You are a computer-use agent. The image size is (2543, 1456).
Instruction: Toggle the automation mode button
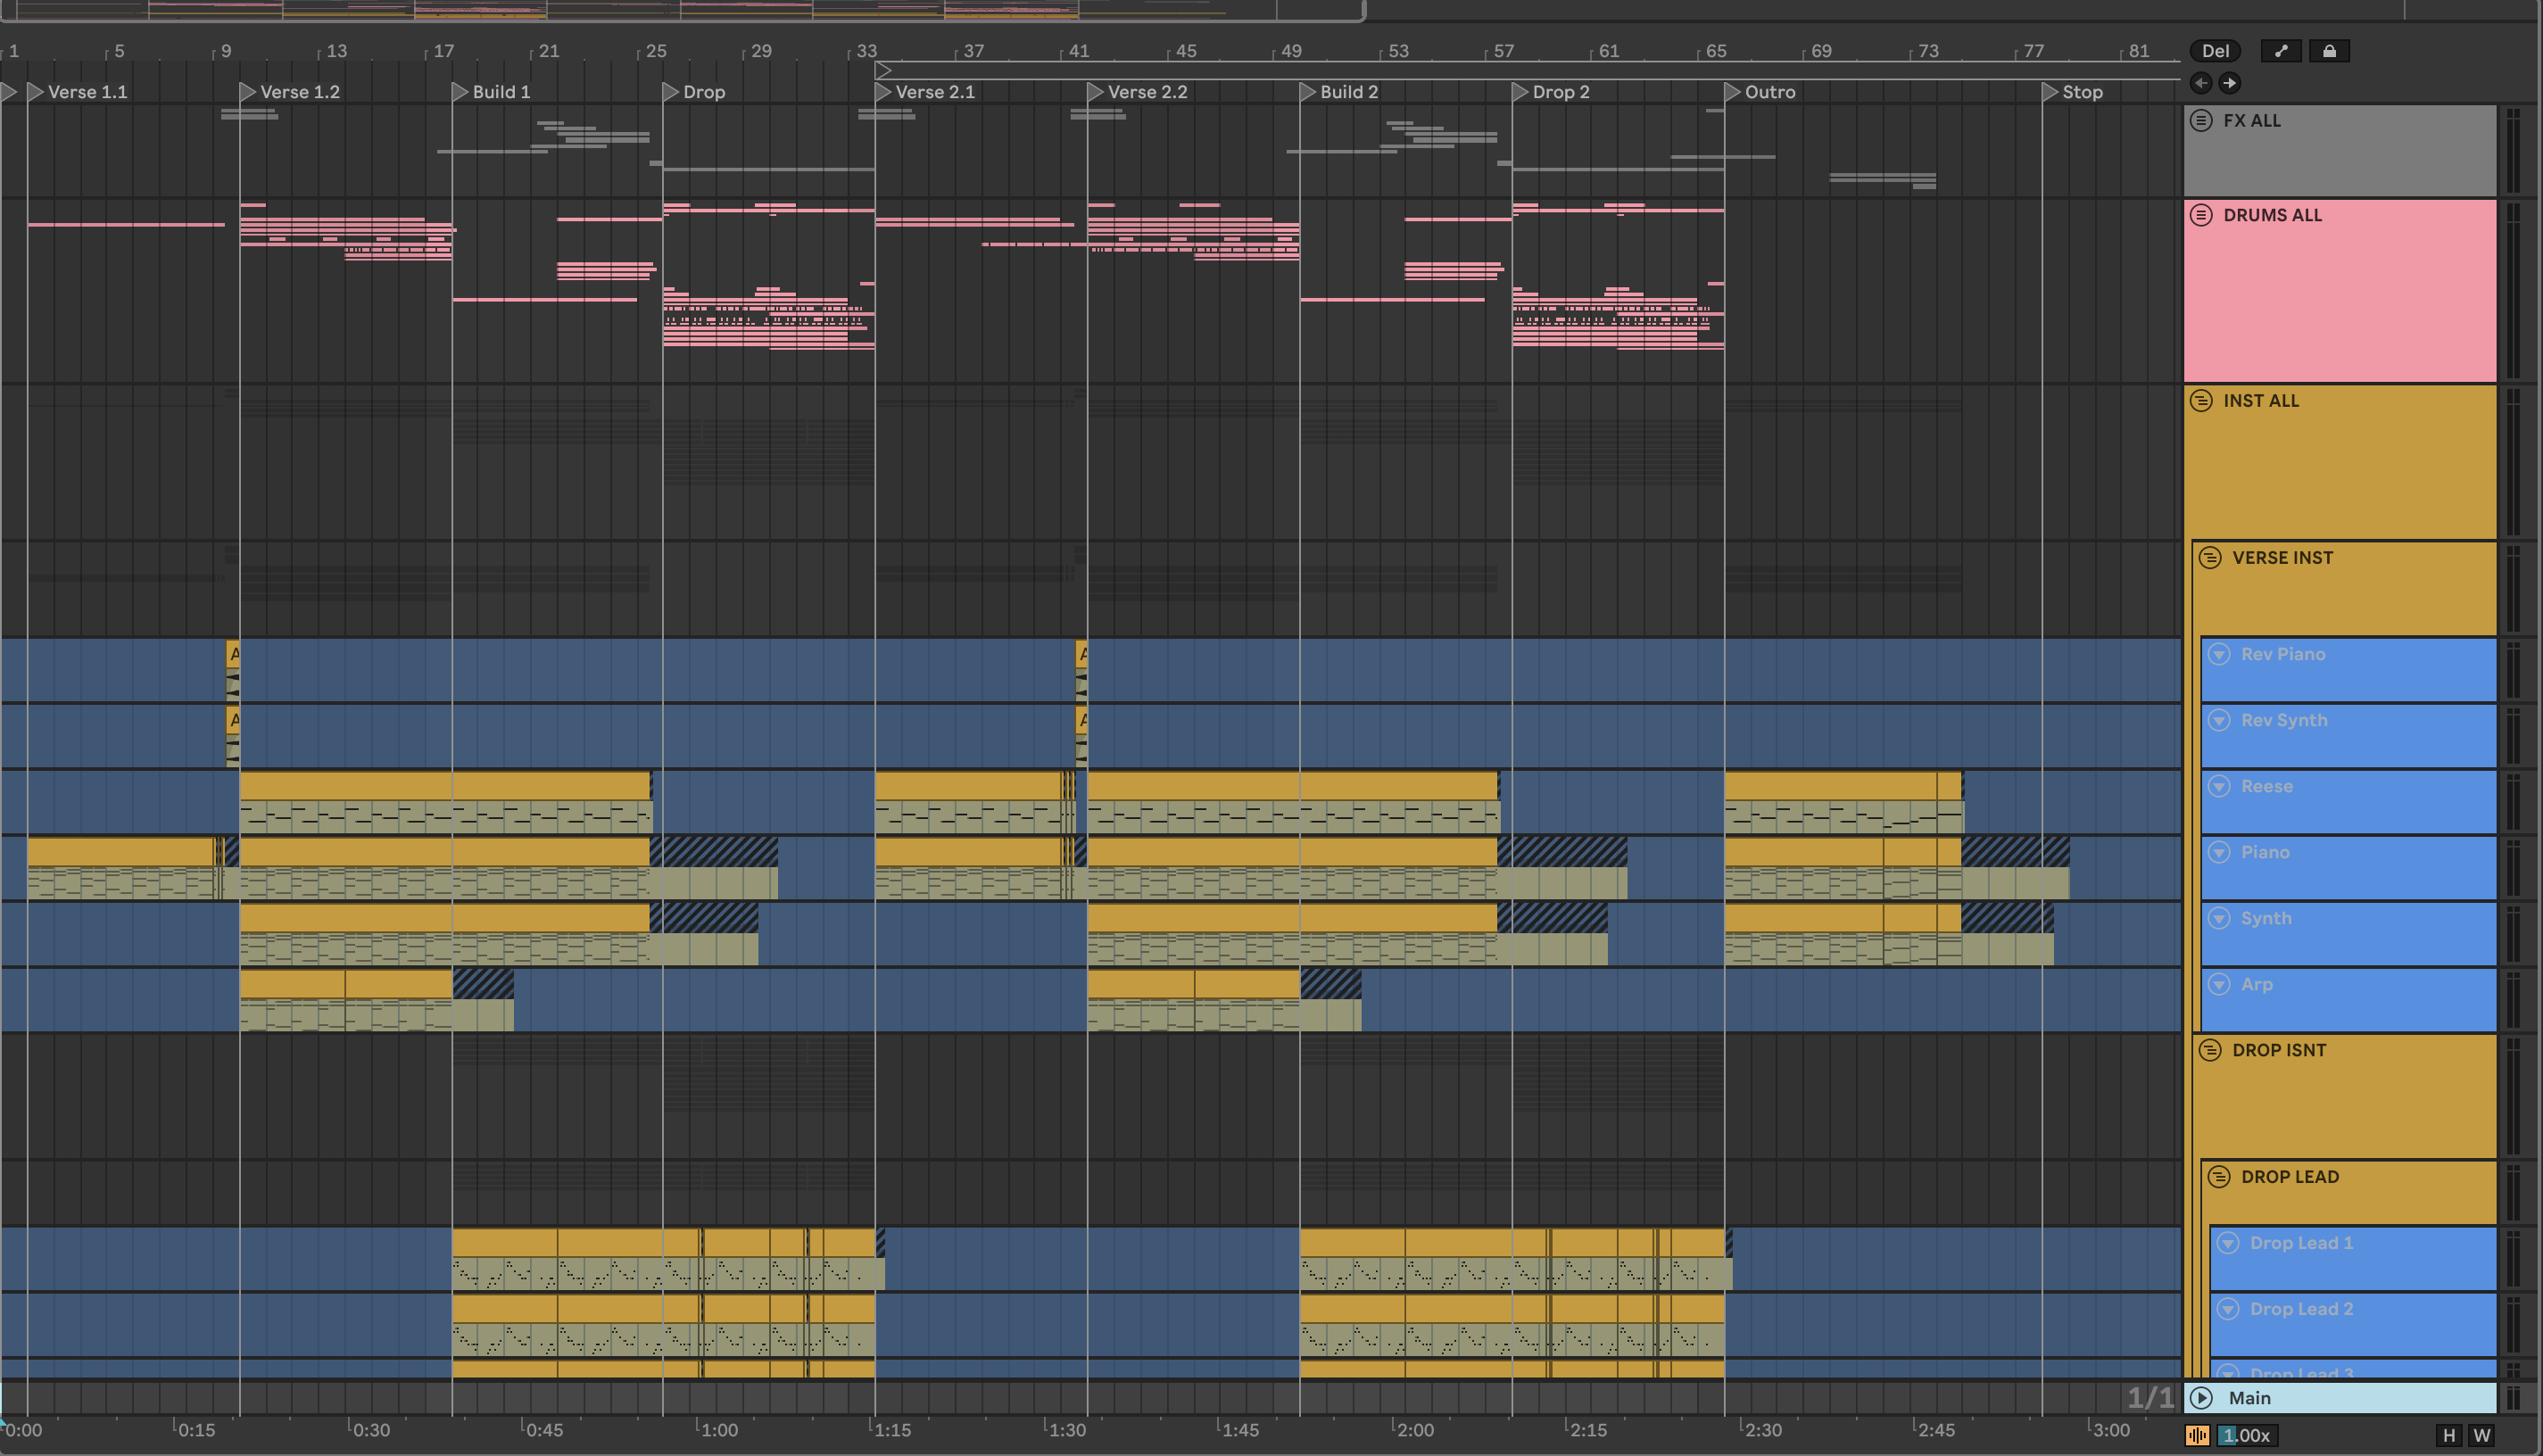click(x=2281, y=51)
